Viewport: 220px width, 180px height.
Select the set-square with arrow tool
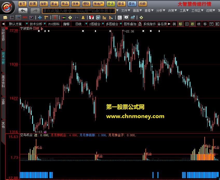pos(111,18)
